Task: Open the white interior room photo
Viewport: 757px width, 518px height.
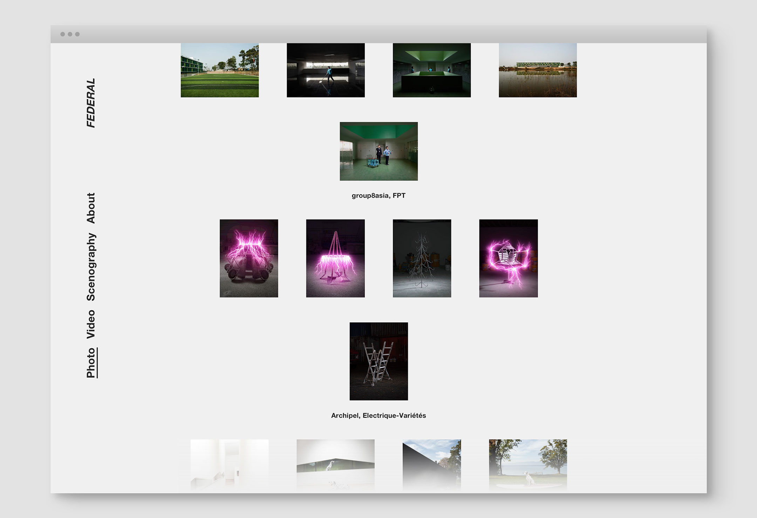Action: click(x=230, y=463)
